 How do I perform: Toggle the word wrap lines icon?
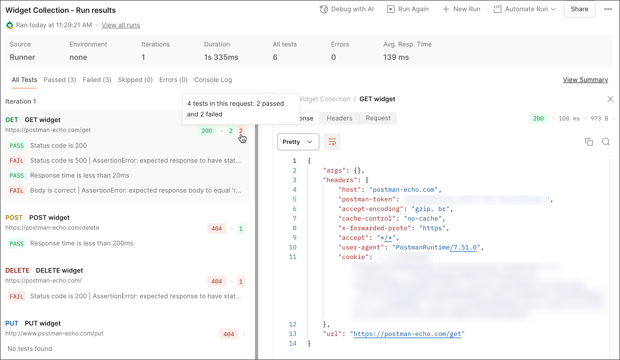(332, 142)
